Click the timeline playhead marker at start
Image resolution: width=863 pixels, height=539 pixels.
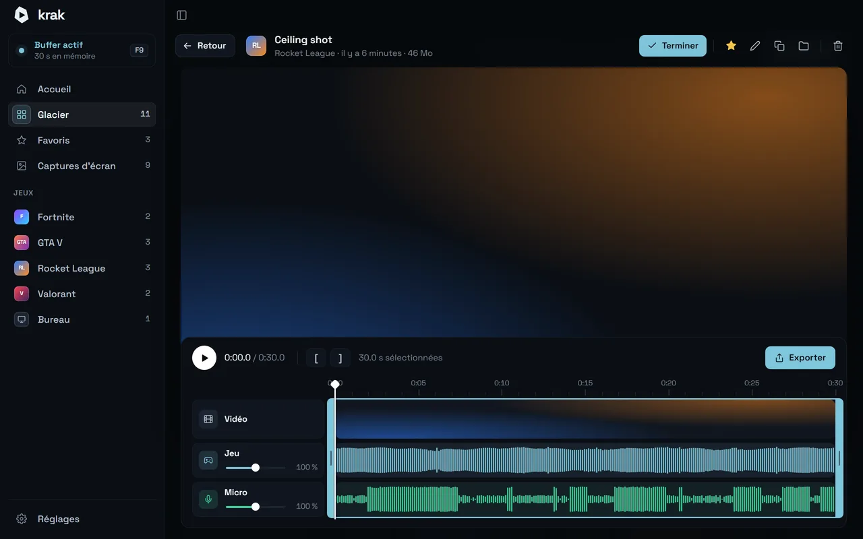[x=335, y=384]
